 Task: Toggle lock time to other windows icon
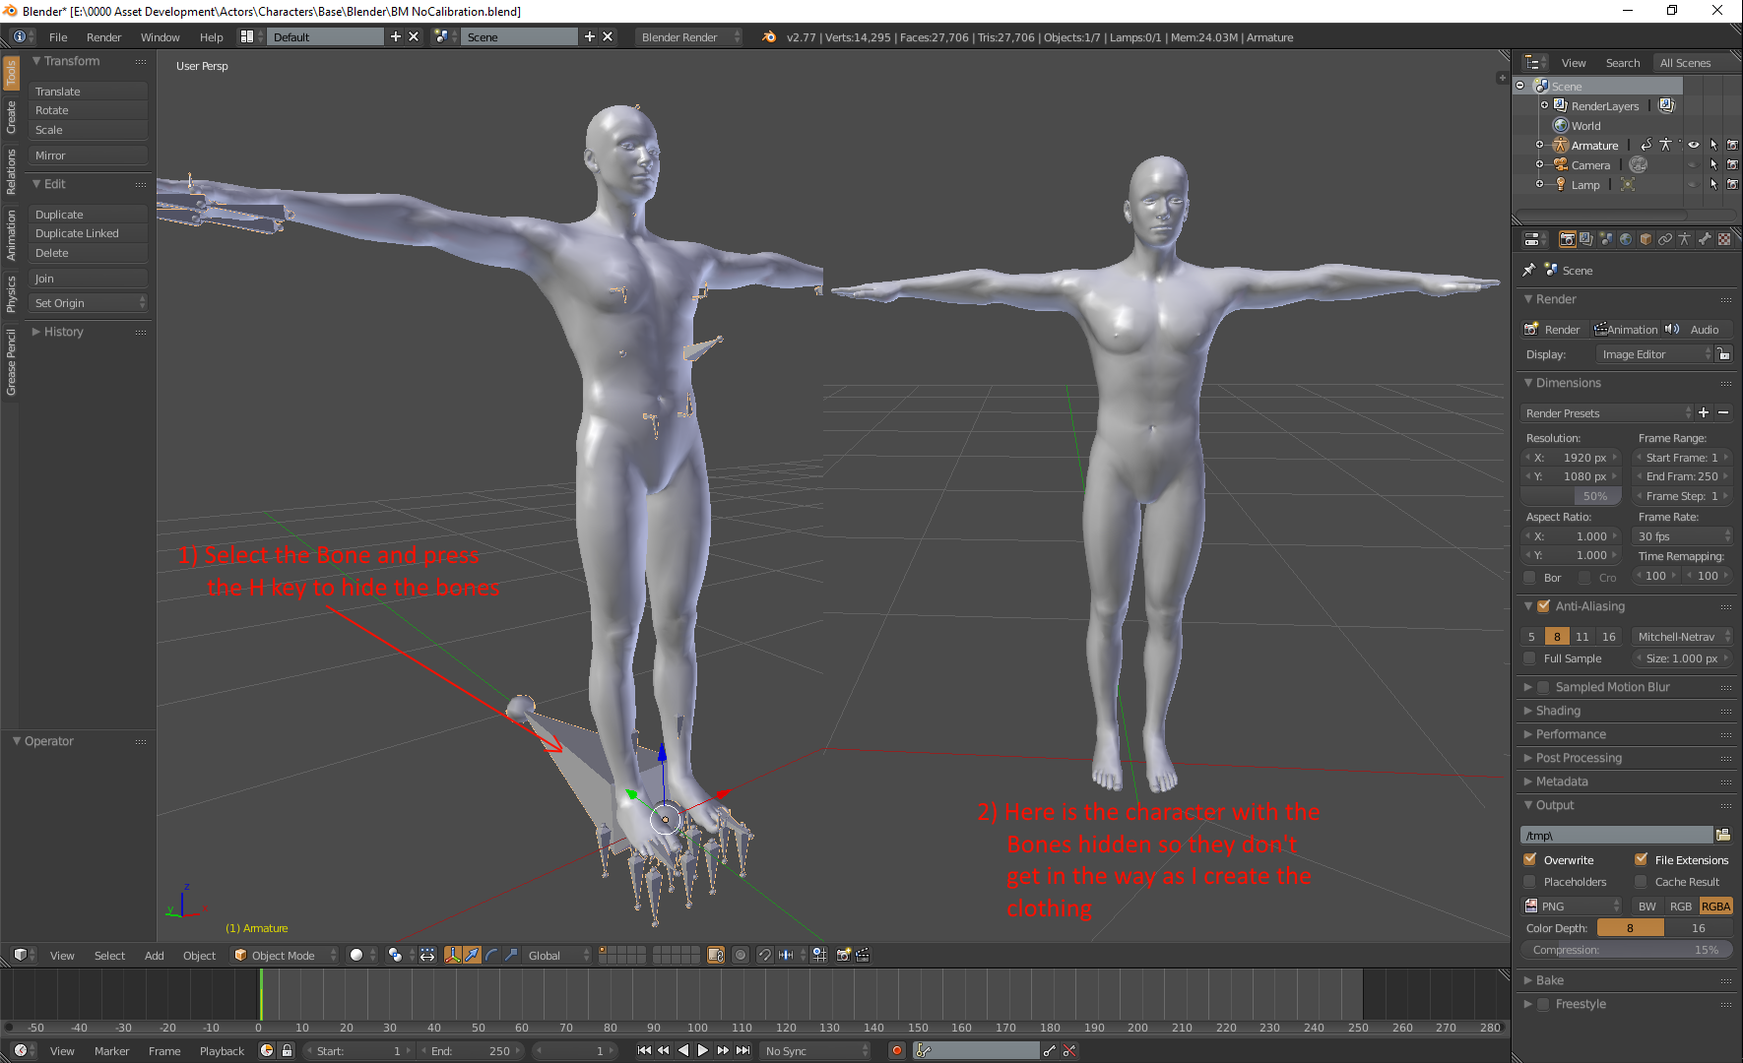click(x=287, y=1050)
